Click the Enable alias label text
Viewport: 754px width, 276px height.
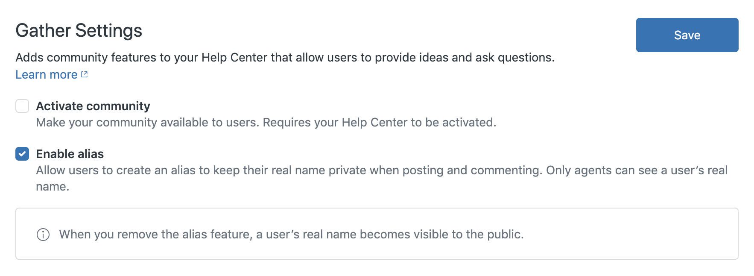point(70,154)
